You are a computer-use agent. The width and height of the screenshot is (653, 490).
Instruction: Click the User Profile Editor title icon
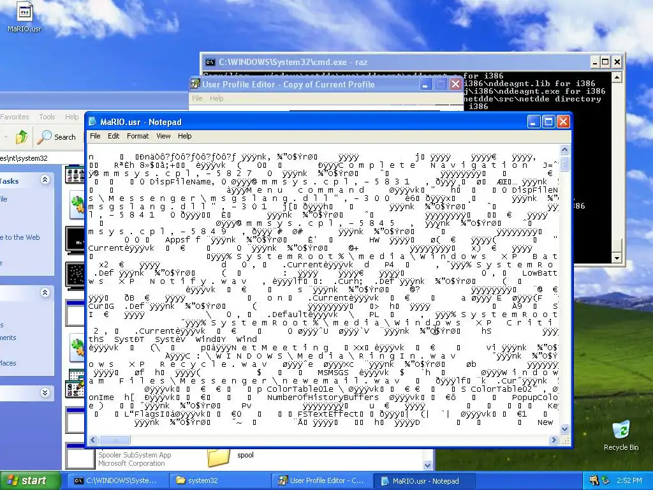[x=195, y=84]
